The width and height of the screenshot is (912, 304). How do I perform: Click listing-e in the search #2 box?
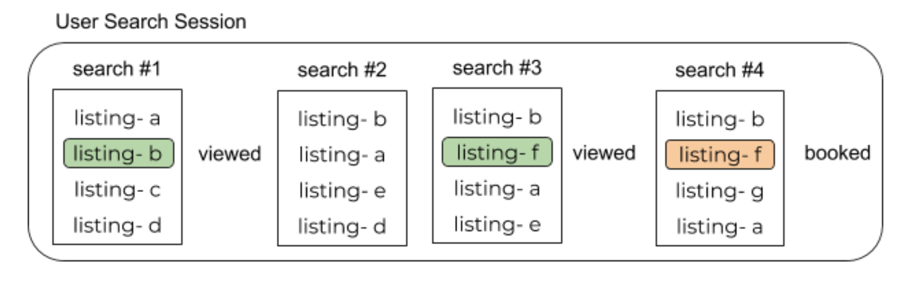pos(342,190)
